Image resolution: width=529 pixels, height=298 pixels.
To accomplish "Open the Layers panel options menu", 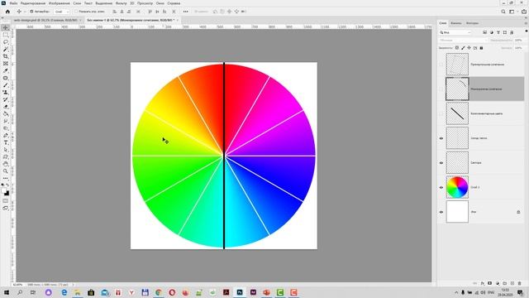I will coord(526,23).
